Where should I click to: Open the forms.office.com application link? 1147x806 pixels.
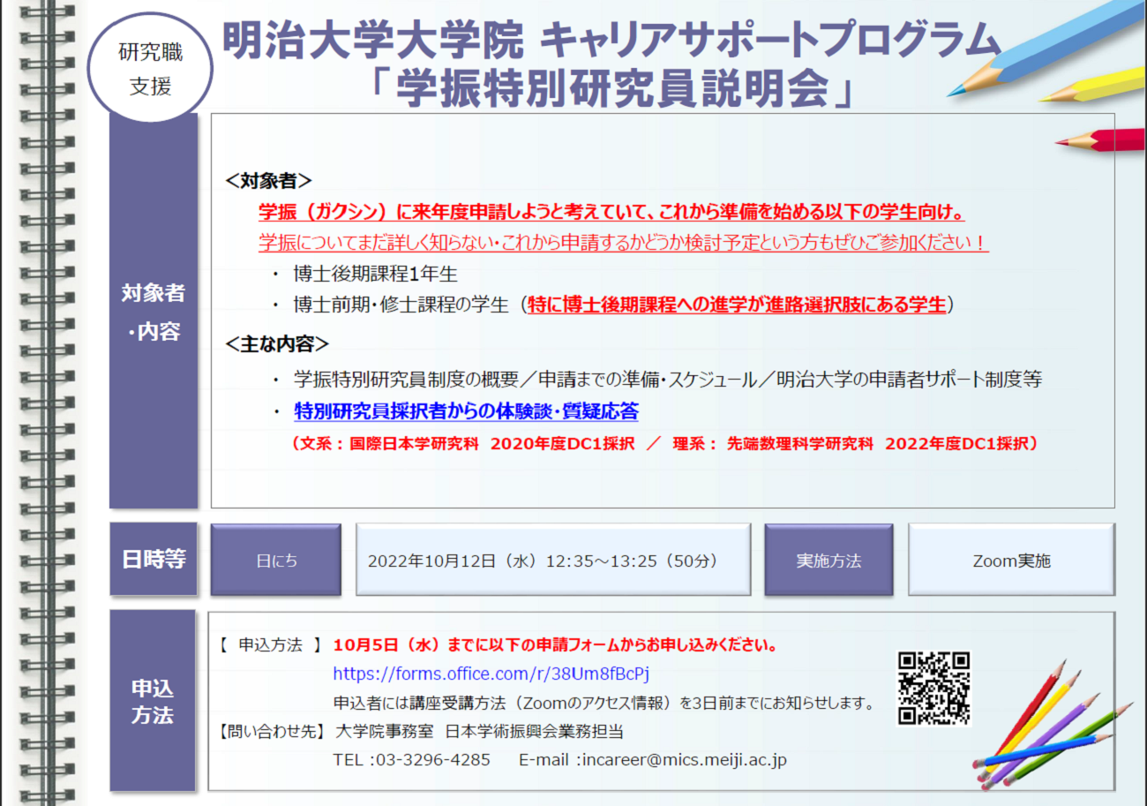click(491, 674)
